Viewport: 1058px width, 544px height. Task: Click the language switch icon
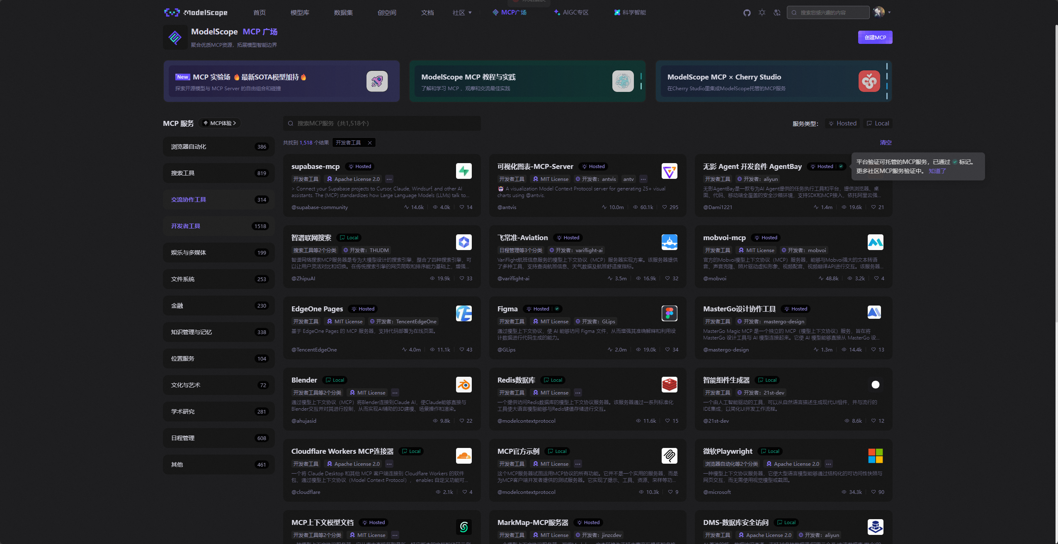pyautogui.click(x=777, y=13)
